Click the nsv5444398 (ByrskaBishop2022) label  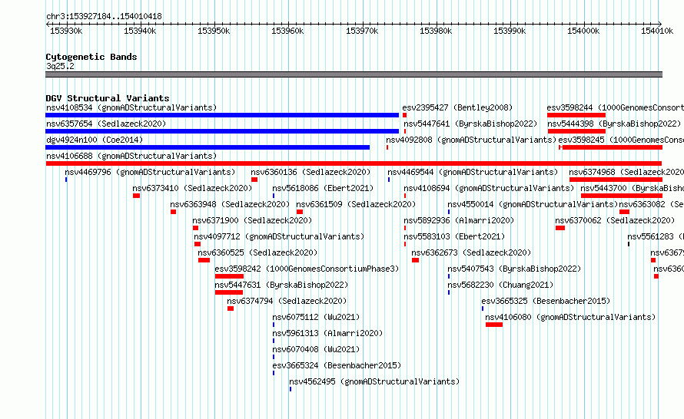tap(614, 124)
